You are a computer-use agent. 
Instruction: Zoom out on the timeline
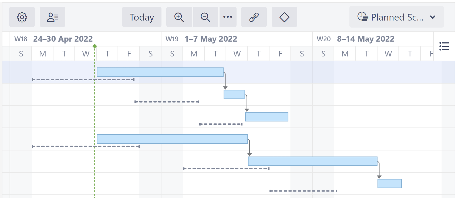pyautogui.click(x=205, y=17)
